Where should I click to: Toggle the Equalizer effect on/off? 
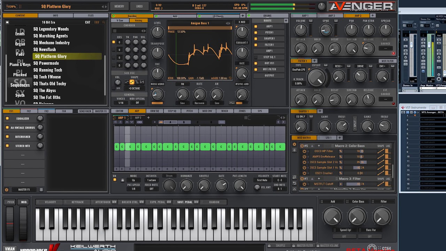7,119
